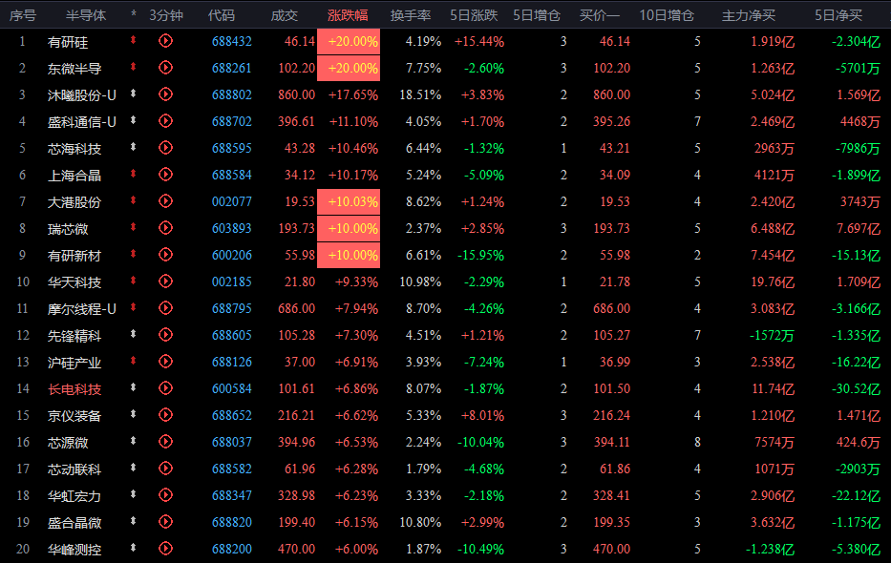Click the 主力净买 column header

(x=749, y=15)
